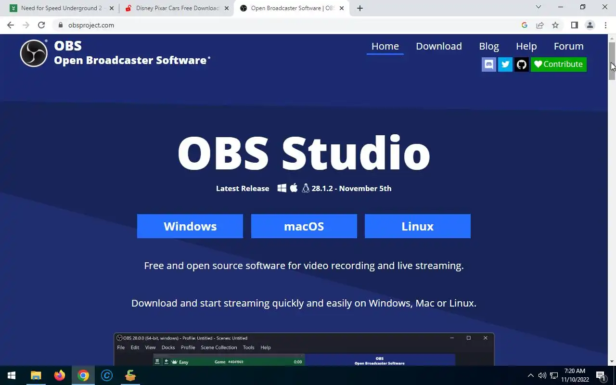Toggle the browser side panel icon
The width and height of the screenshot is (616, 385).
[x=575, y=25]
